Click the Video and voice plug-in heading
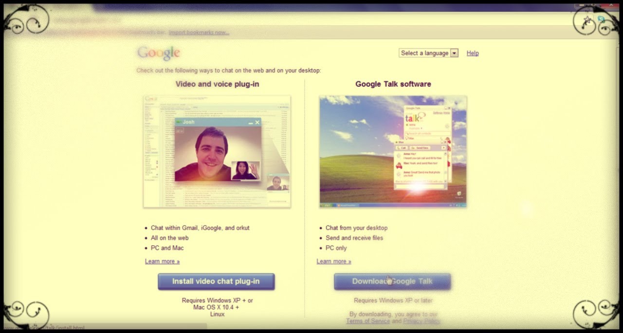The image size is (623, 333). point(217,84)
